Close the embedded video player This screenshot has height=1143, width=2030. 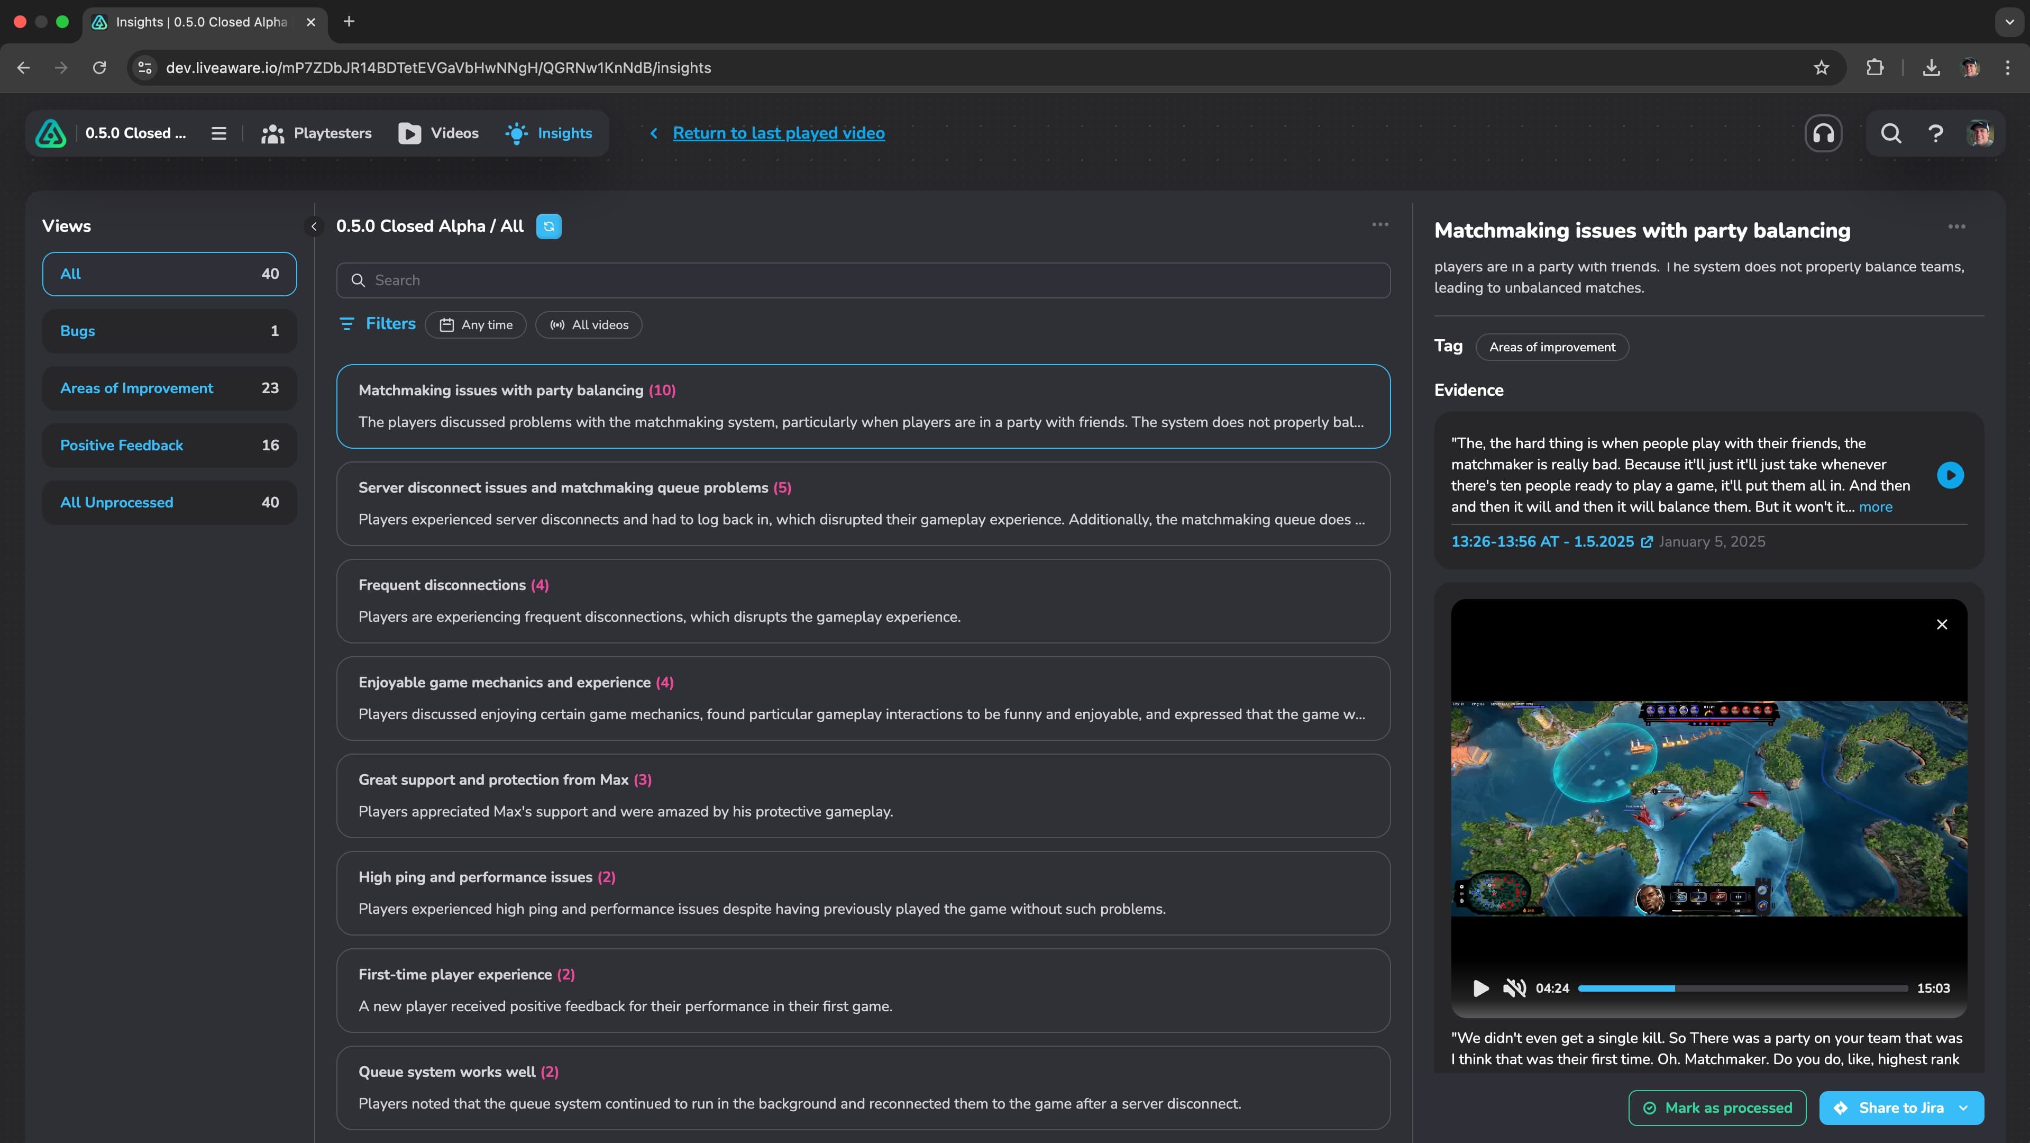[x=1942, y=624]
